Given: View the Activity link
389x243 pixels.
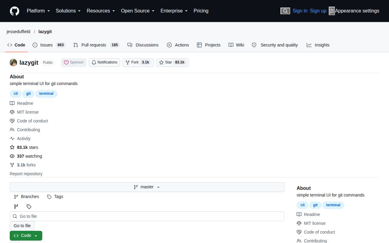Looking at the screenshot, I should click(x=20, y=139).
